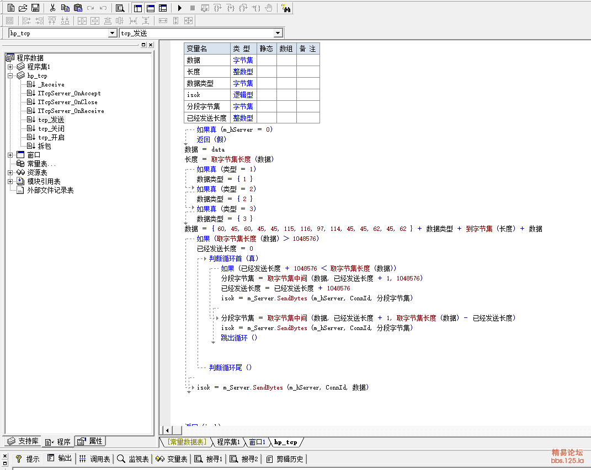The height and width of the screenshot is (470, 591).
Task: Select tcp_关闭 in the program tree
Action: click(x=51, y=128)
